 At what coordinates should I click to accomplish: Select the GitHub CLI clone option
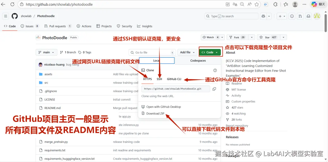coord(174,79)
